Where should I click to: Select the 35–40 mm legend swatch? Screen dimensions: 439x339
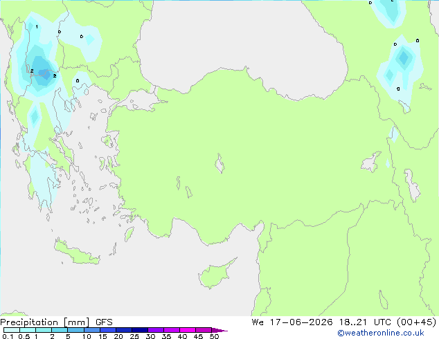coord(172,330)
